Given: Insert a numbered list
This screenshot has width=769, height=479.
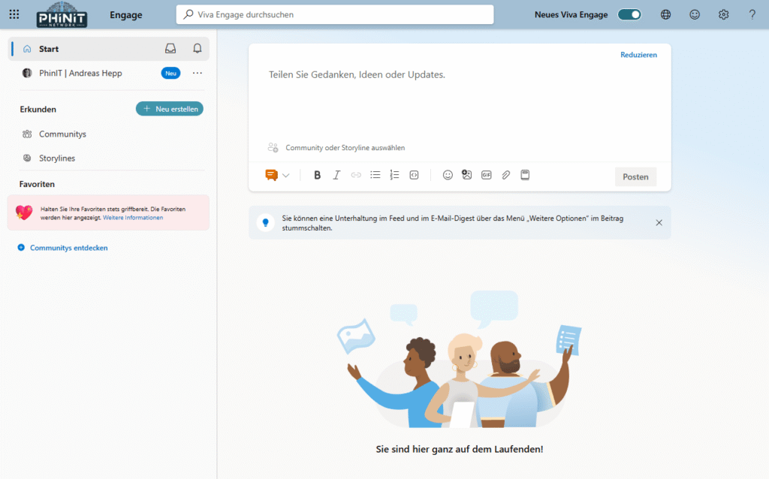Looking at the screenshot, I should point(394,174).
